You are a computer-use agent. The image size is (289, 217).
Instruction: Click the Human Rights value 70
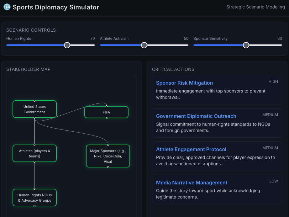tap(92, 39)
